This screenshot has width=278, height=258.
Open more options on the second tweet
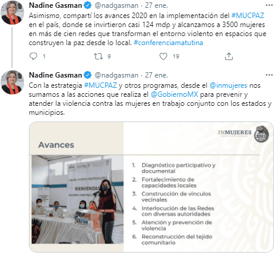pyautogui.click(x=269, y=75)
